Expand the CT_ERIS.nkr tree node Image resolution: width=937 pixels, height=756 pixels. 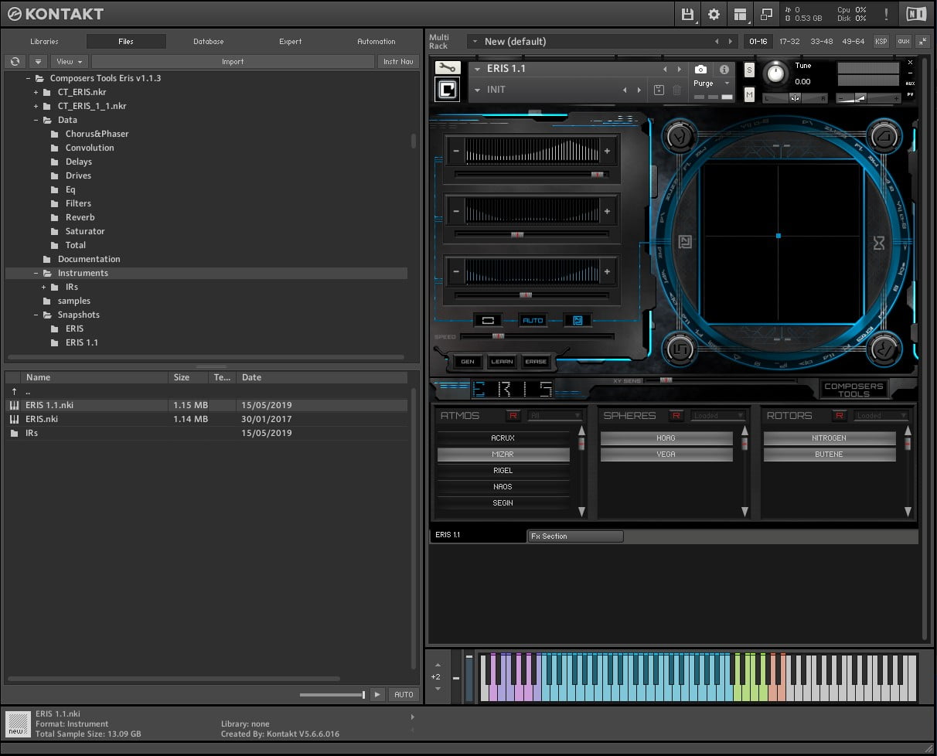[x=36, y=92]
